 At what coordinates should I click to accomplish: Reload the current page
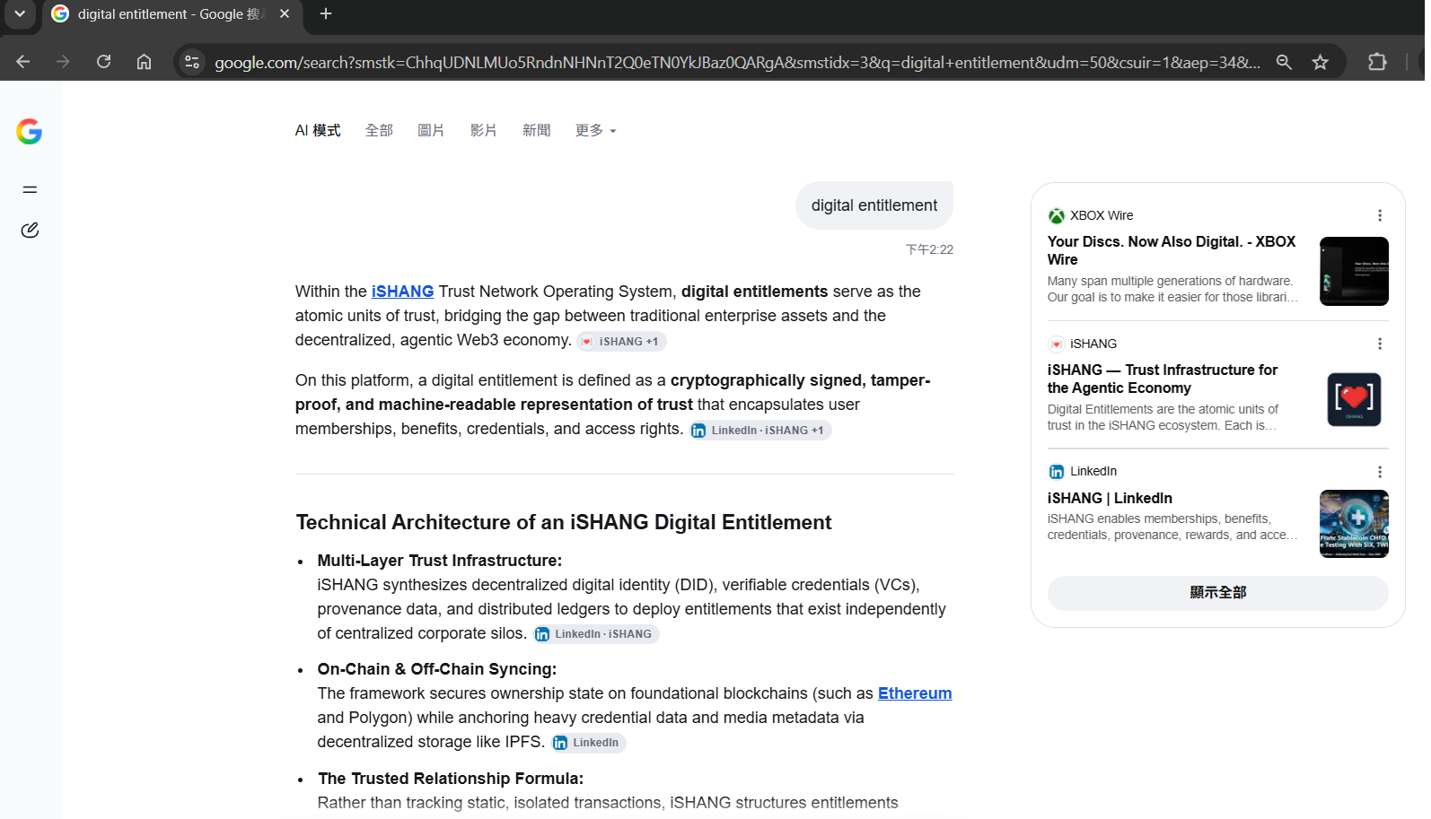point(104,62)
